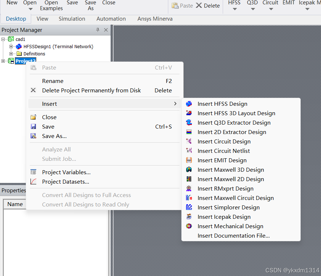Click the Project Variables table icon
The height and width of the screenshot is (276, 321).
[33, 172]
